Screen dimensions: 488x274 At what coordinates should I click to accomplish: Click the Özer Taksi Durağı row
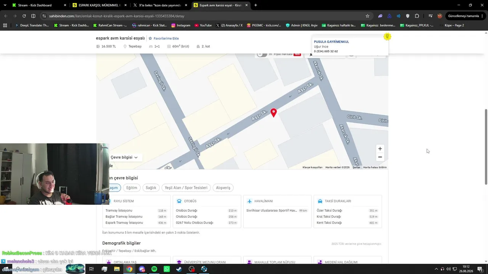[347, 210]
